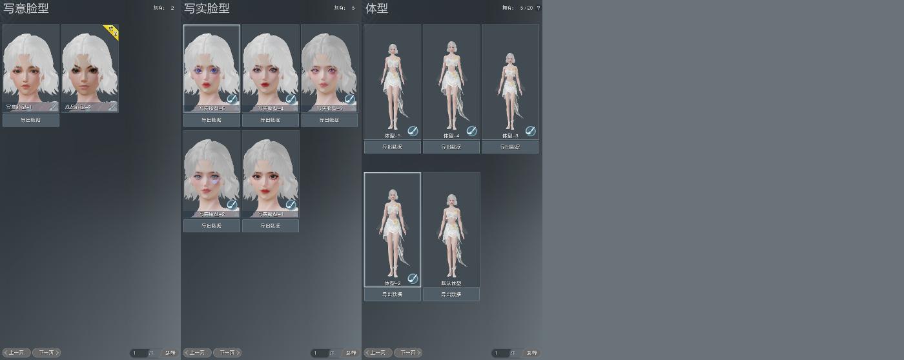This screenshot has width=904, height=360.
Task: Select the 写实脸型-1 face thumbnail
Action: tap(271, 174)
